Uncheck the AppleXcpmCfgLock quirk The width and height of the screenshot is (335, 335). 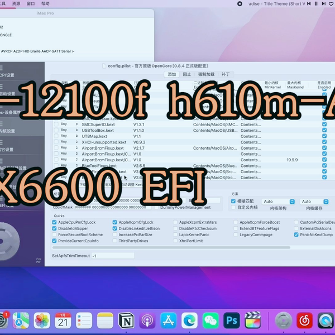114,222
